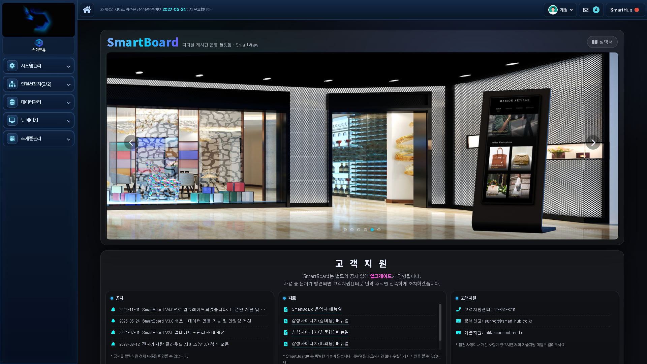Open 연결된장치(2/2) sidebar menu
This screenshot has width=647, height=364.
(x=38, y=84)
